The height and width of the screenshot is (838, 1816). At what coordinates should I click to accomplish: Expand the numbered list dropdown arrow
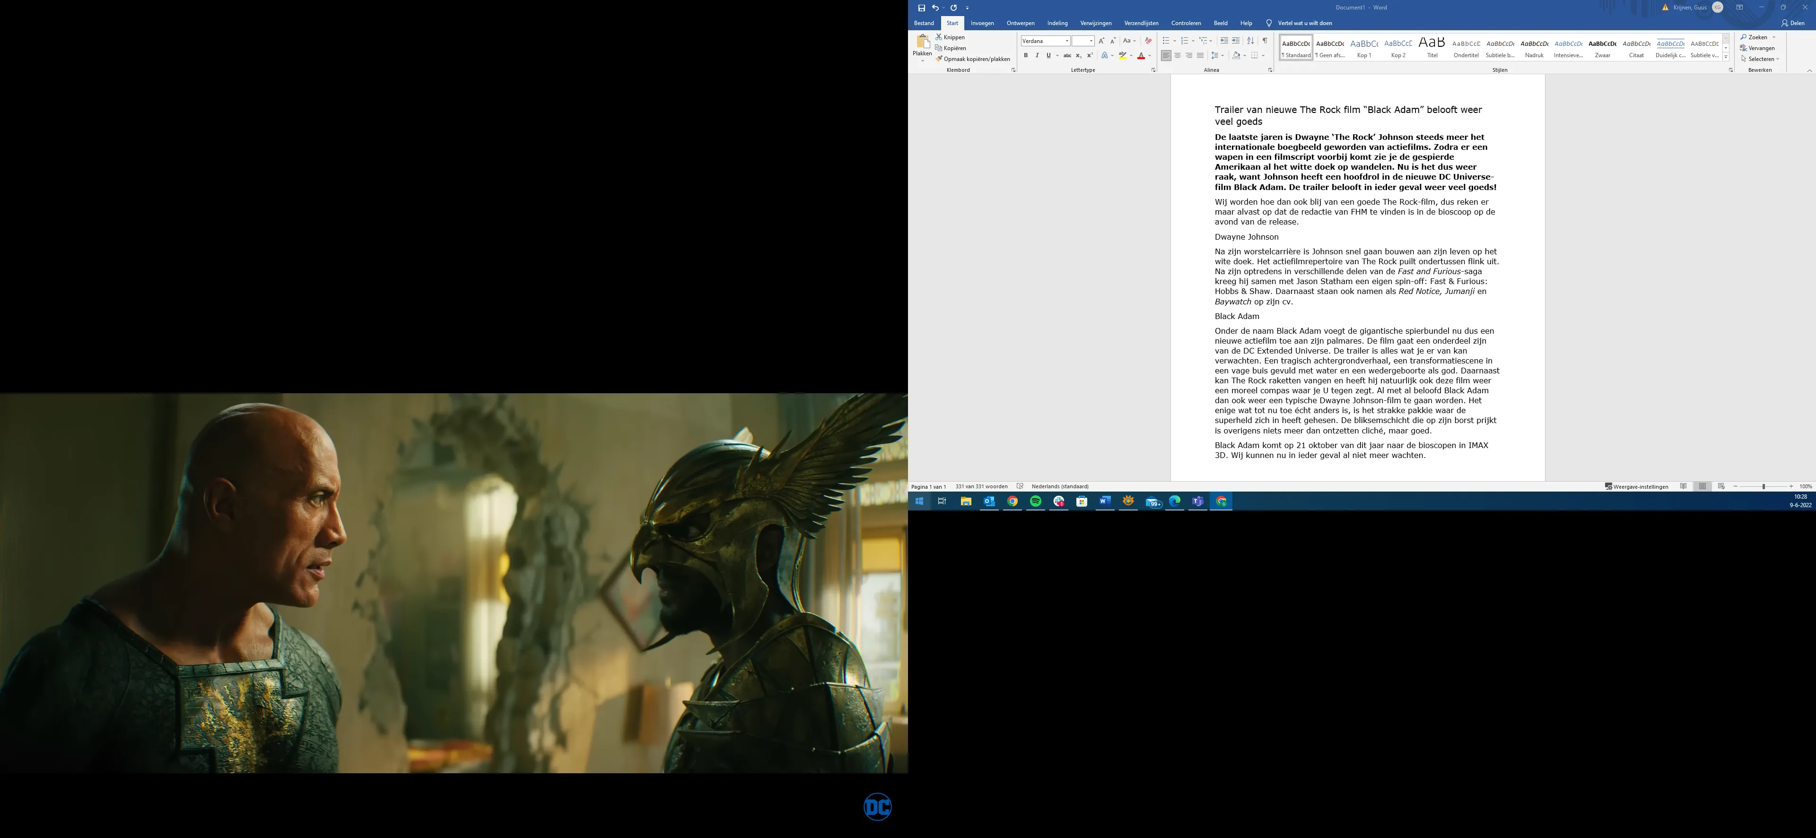pos(1193,41)
